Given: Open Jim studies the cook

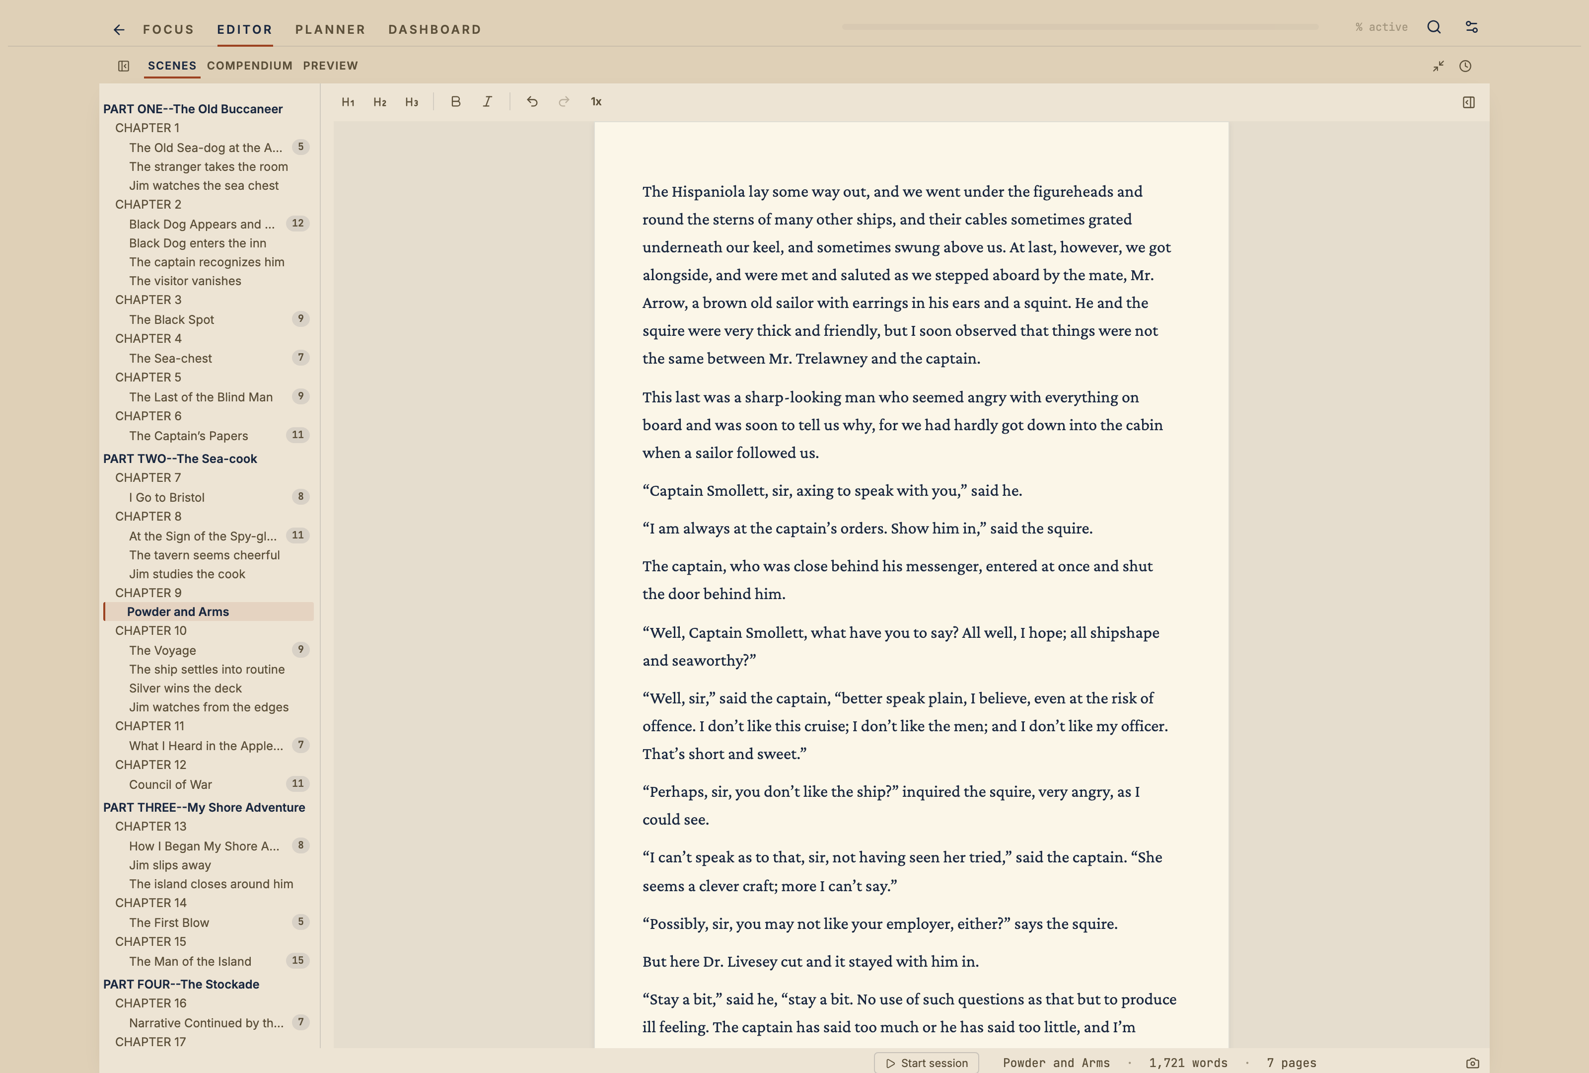Looking at the screenshot, I should pos(187,574).
